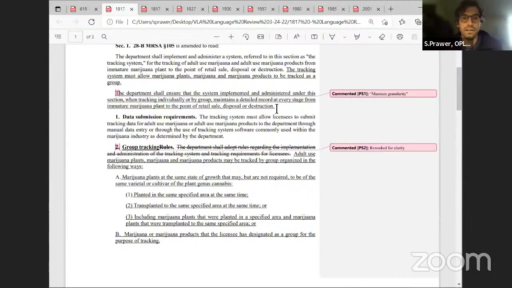Click the 'Data submission requirements.' heading

pos(160,117)
